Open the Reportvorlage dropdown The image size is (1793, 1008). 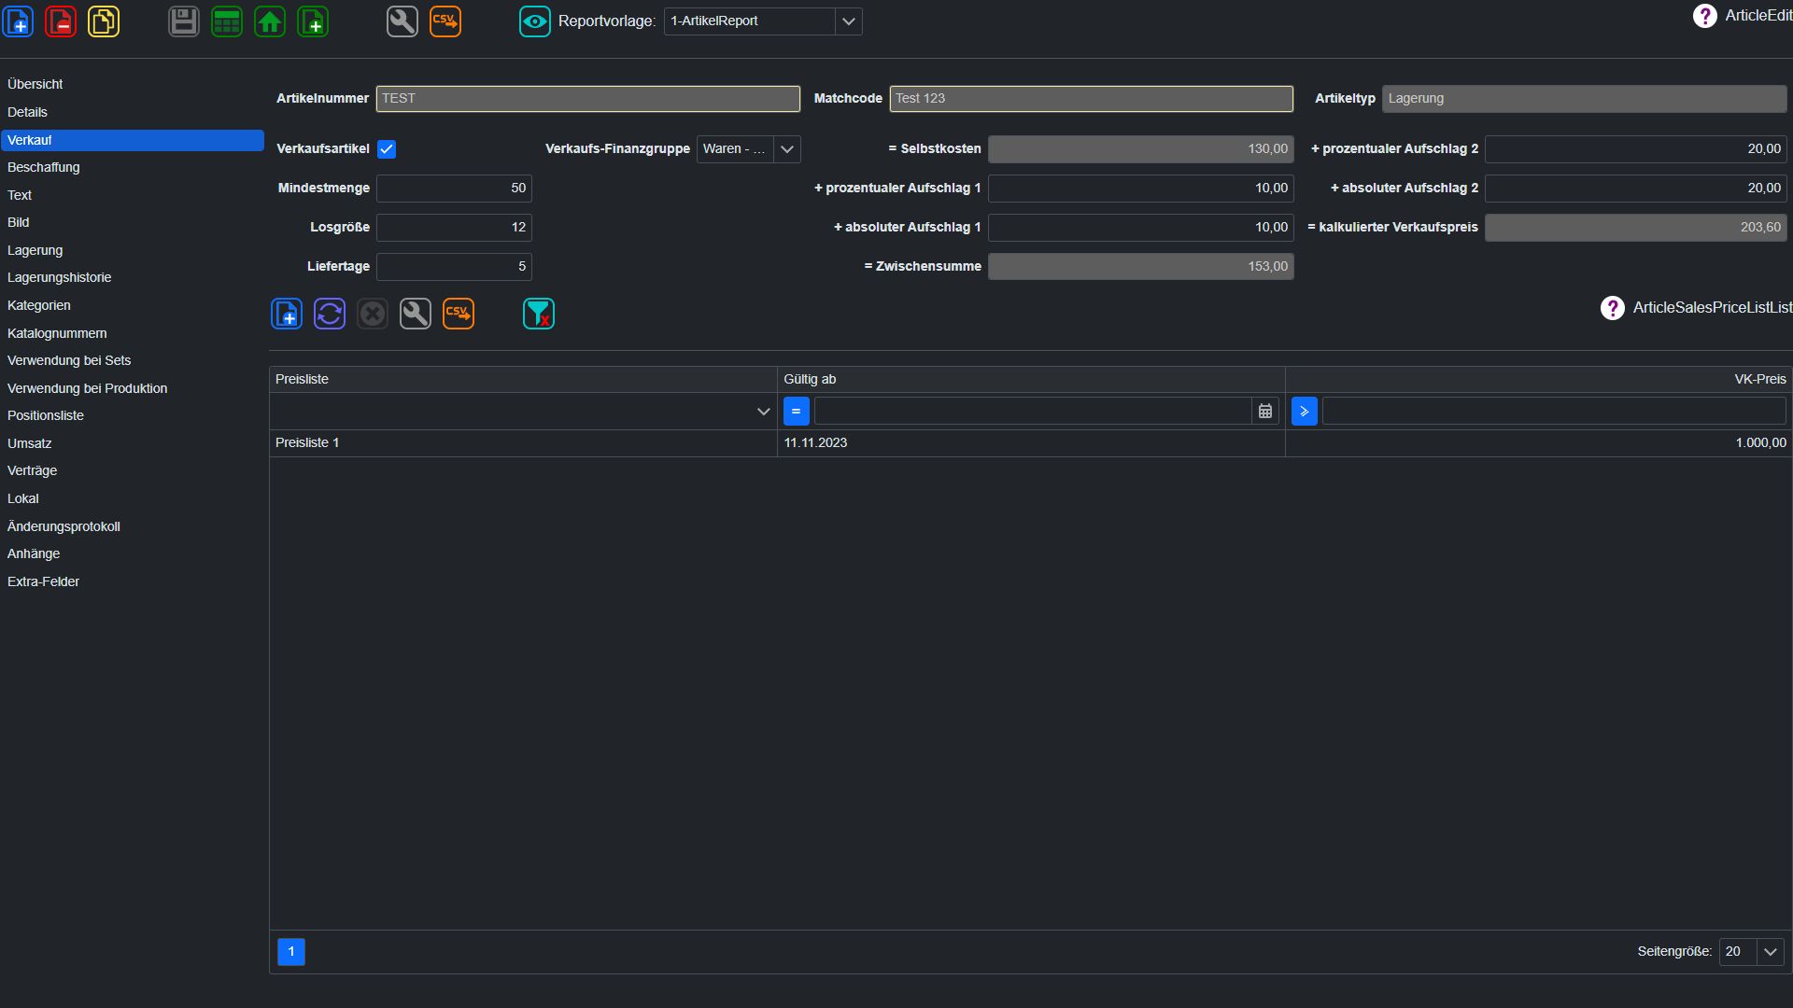click(x=848, y=21)
